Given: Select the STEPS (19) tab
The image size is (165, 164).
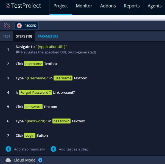Looking at the screenshot, I should coord(24,36).
